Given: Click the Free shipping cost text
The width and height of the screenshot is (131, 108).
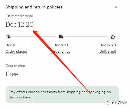Looking at the screenshot, I should click(x=12, y=74).
